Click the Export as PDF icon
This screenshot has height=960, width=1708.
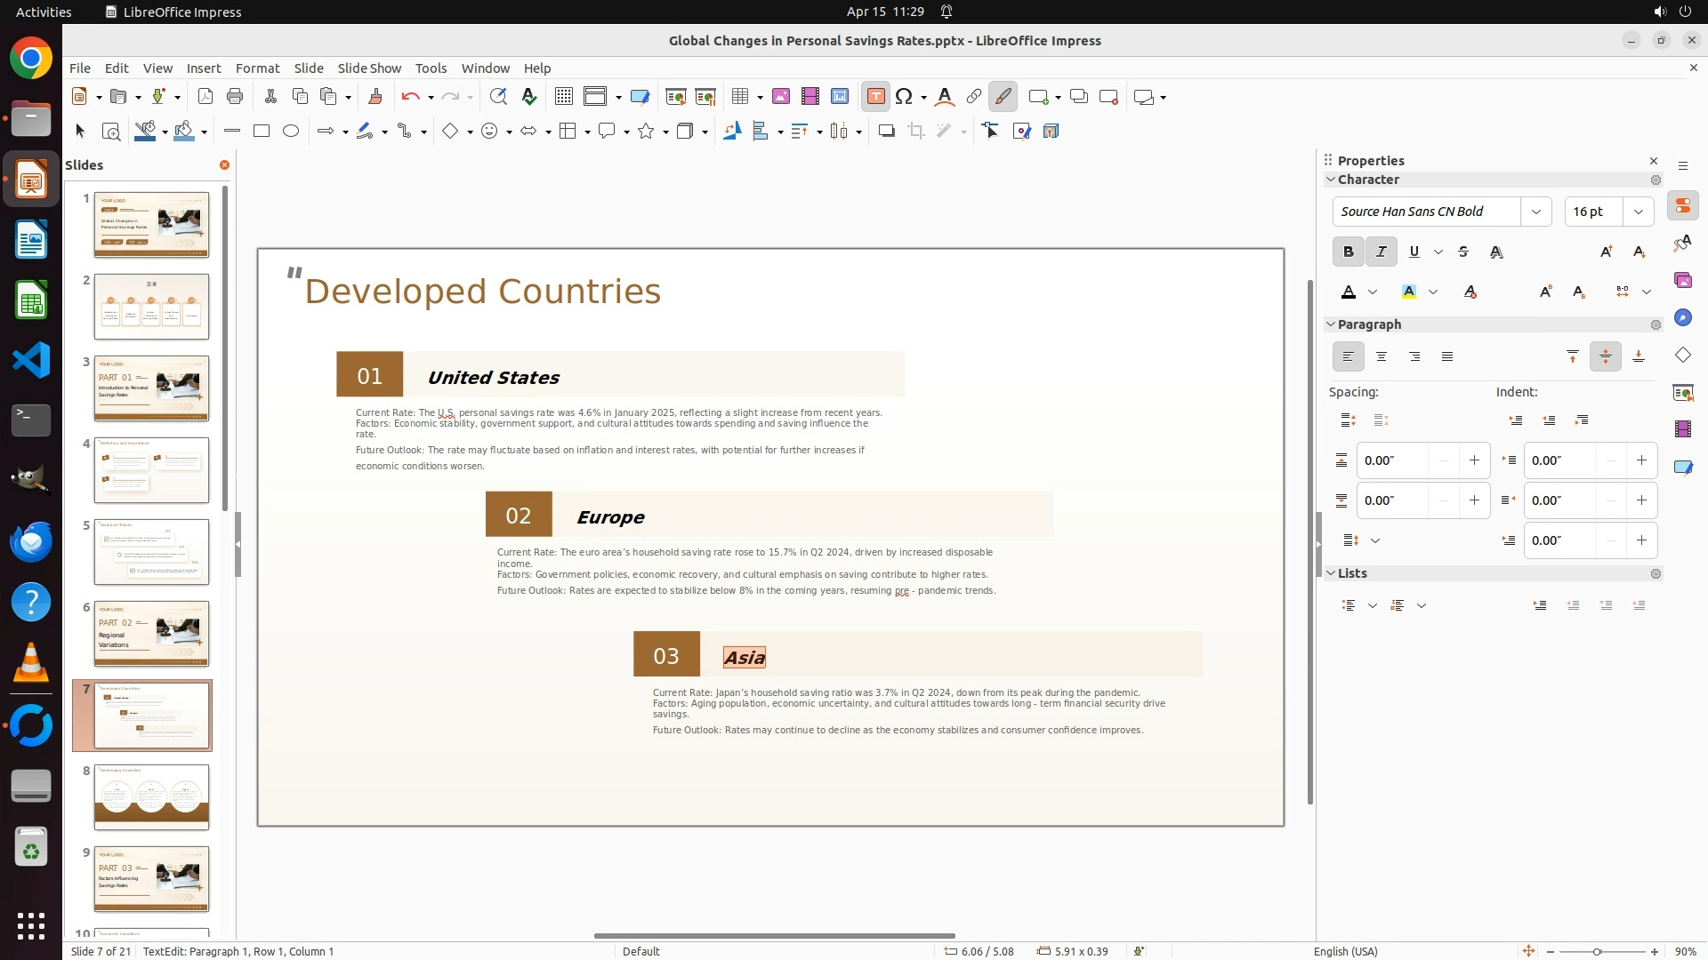pos(205,97)
